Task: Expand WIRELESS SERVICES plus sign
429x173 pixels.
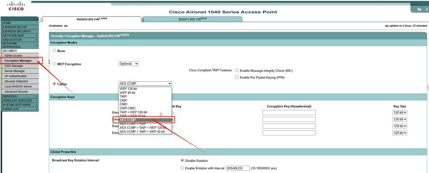Action: (x=36, y=101)
